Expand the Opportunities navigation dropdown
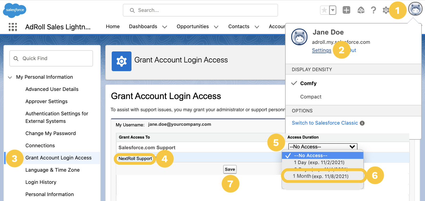 216,27
